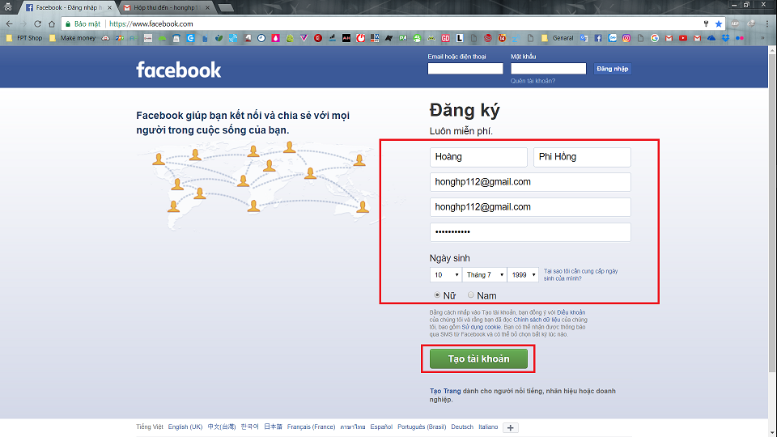
Task: Open the Flickr bookmark icon
Action: click(740, 38)
